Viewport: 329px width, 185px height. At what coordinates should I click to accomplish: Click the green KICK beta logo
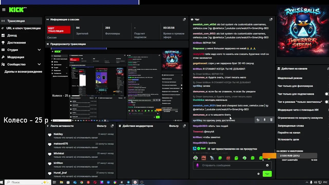pyautogui.click(x=18, y=10)
